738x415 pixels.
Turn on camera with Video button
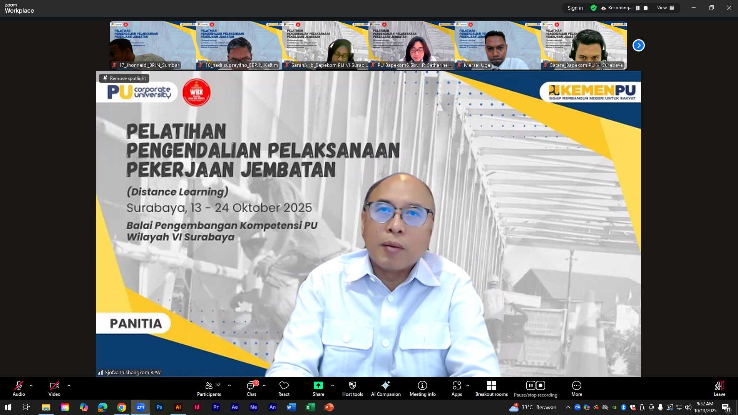pos(54,388)
